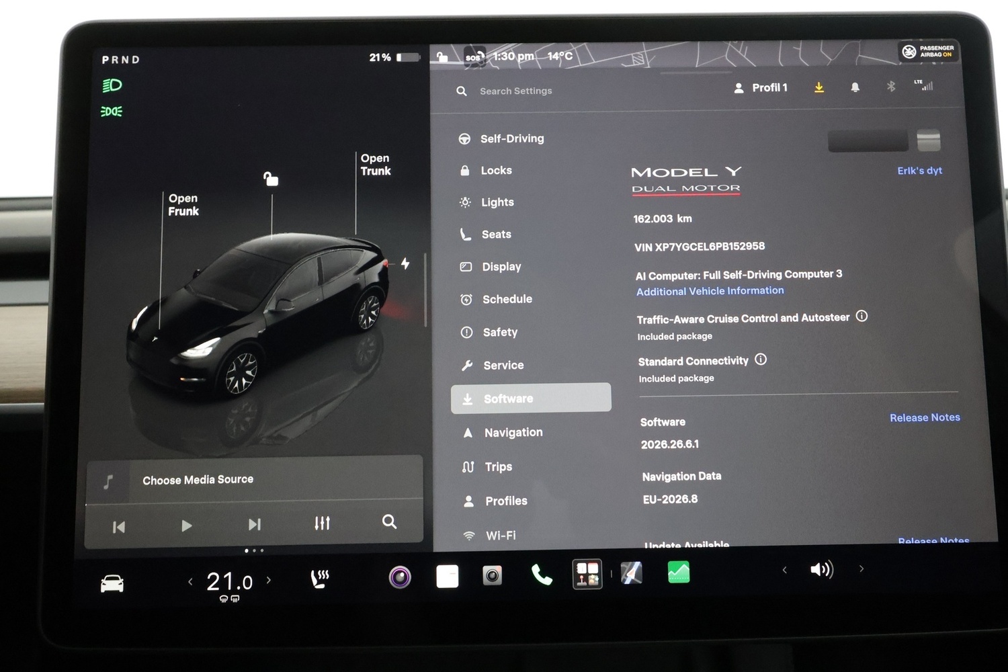Image resolution: width=1008 pixels, height=672 pixels.
Task: Tap the volume speaker icon
Action: tap(822, 570)
